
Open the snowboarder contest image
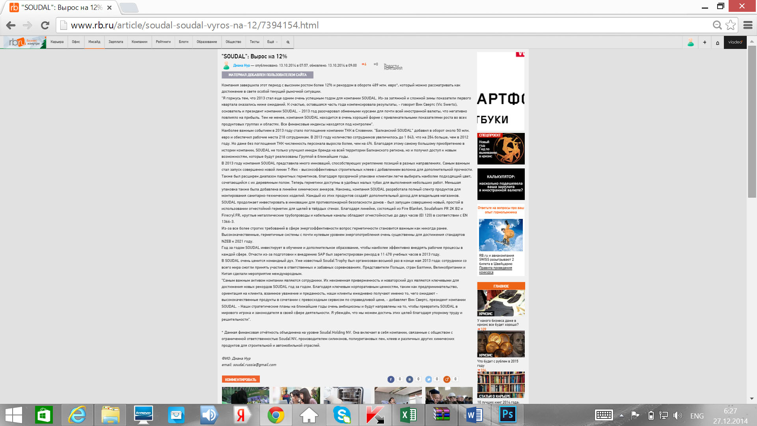[x=501, y=235]
